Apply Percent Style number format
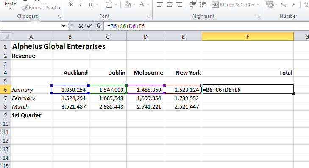Image resolution: width=309 pixels, height=168 pixels. pyautogui.click(x=284, y=5)
